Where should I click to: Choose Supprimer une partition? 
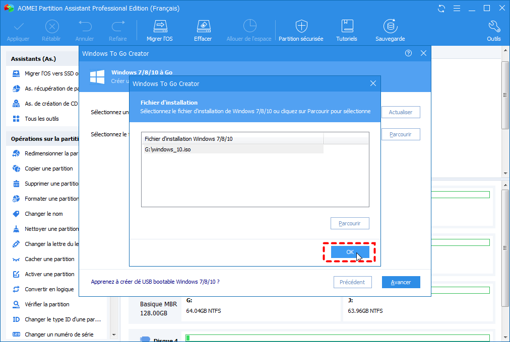point(45,184)
